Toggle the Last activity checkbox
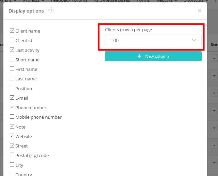The width and height of the screenshot is (218, 176). click(12, 50)
